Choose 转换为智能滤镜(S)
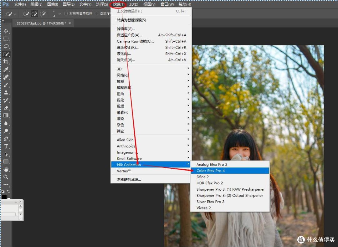This screenshot has width=338, height=247. (151, 20)
